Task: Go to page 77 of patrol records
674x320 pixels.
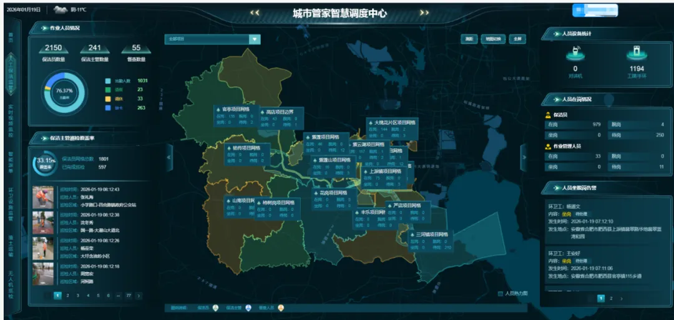Action: click(x=129, y=296)
